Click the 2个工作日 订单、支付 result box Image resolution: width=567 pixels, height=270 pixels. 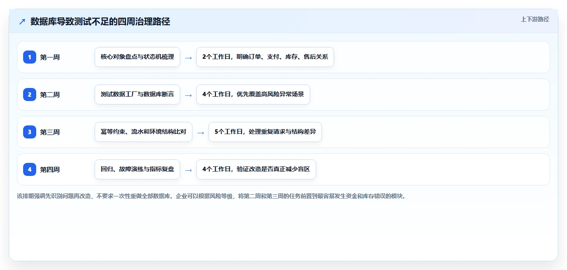(265, 57)
